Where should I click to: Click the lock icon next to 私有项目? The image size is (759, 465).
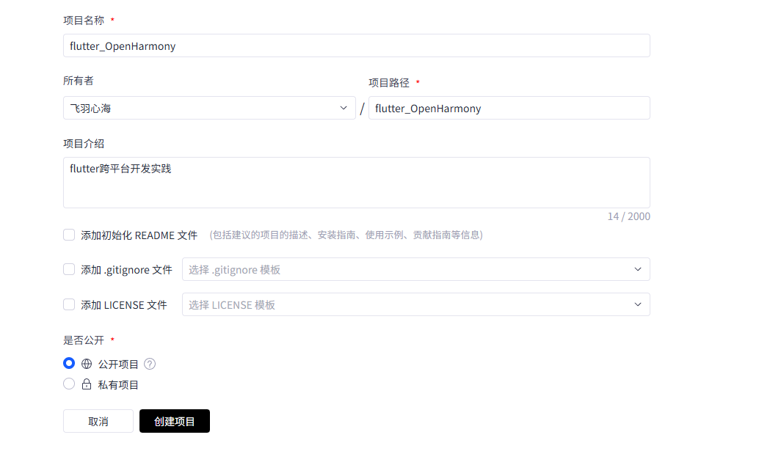pyautogui.click(x=87, y=384)
